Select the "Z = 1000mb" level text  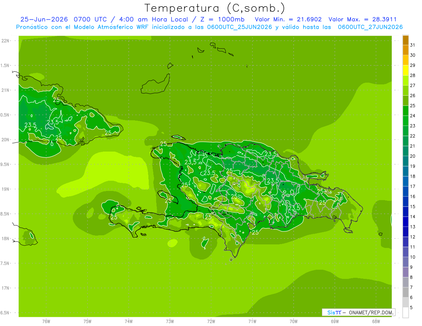coord(222,19)
